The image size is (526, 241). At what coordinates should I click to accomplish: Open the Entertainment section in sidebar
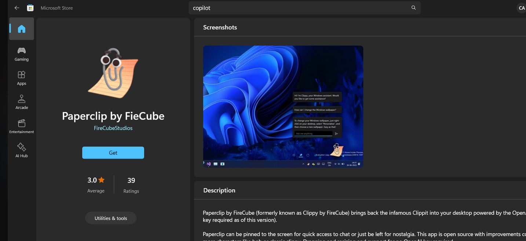(22, 127)
